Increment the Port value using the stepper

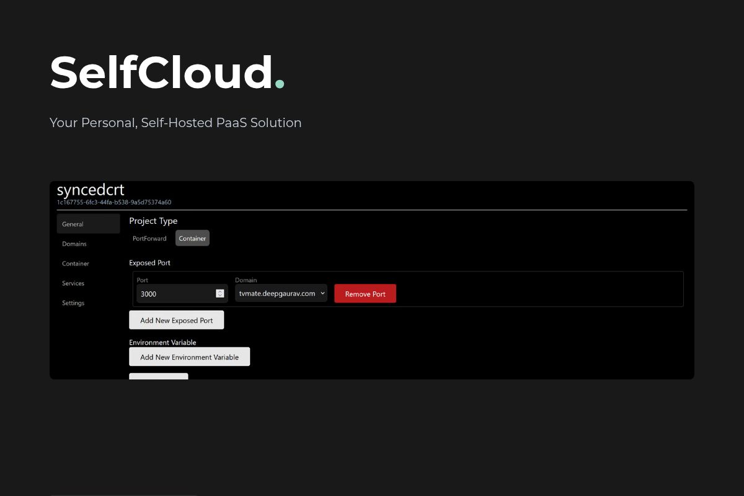pos(219,291)
